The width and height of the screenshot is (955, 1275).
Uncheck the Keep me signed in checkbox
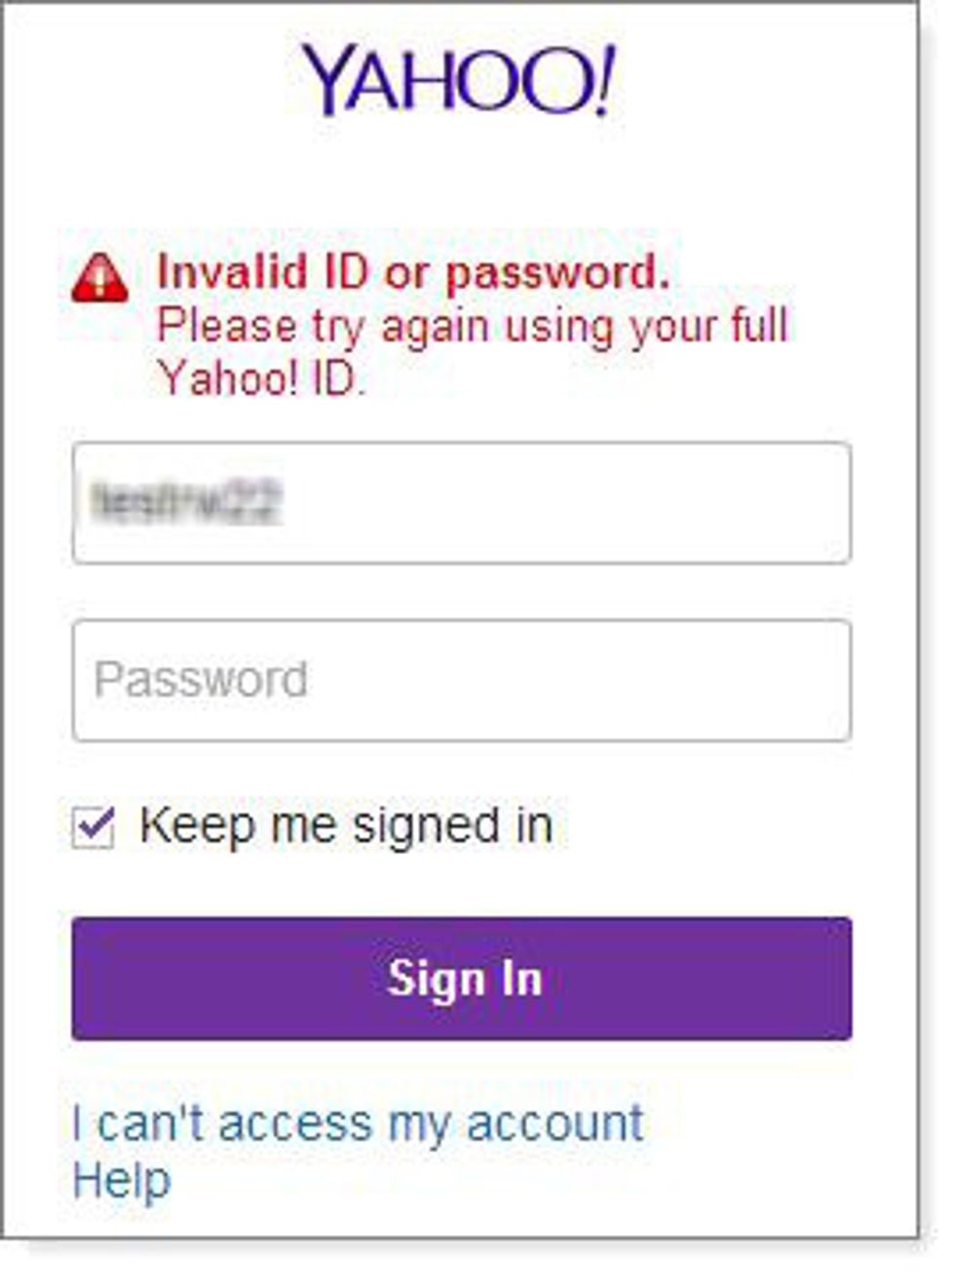pos(94,828)
